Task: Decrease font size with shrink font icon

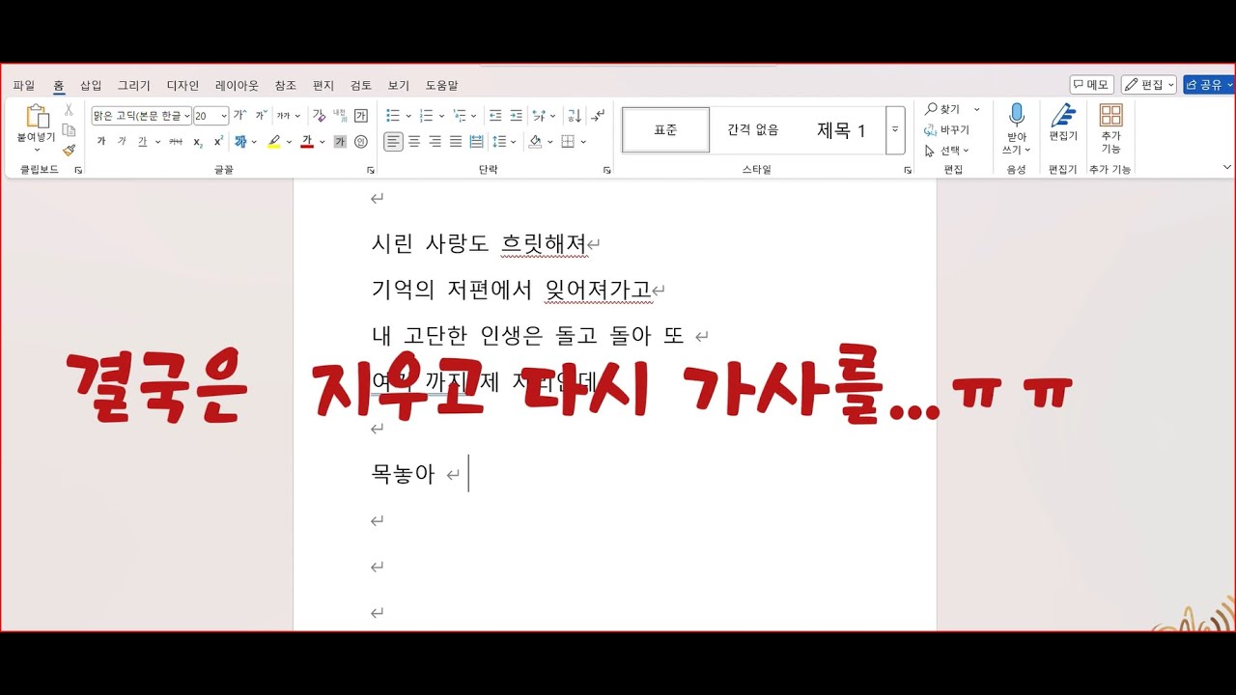Action: (x=260, y=116)
